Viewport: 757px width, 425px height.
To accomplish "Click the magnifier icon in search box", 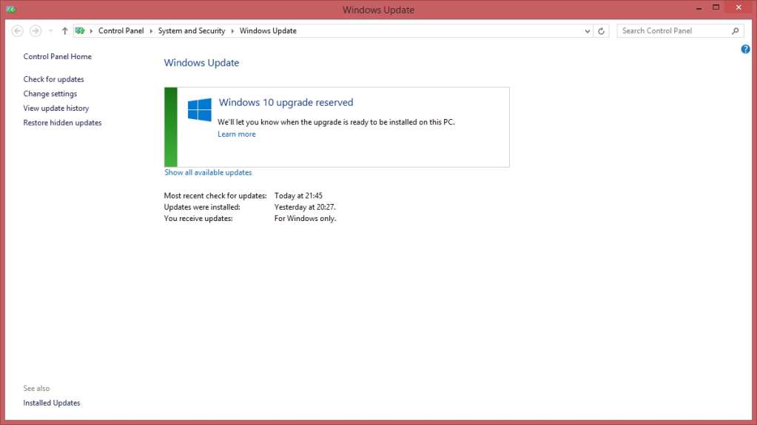I will [735, 31].
